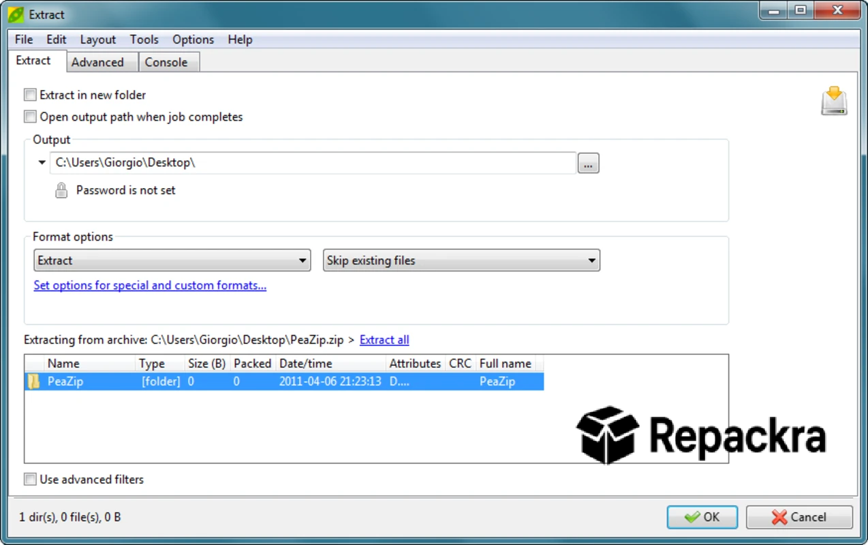
Task: Sort by the Attributes column header
Action: [416, 363]
